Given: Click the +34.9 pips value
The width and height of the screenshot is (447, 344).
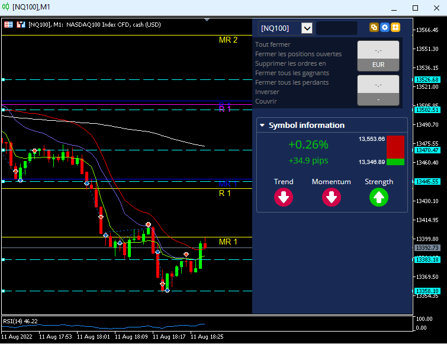Looking at the screenshot, I should coord(308,160).
